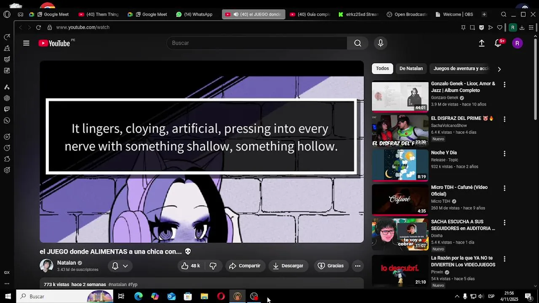The image size is (539, 303).
Task: Open the sidebar player icon
Action: [7, 137]
